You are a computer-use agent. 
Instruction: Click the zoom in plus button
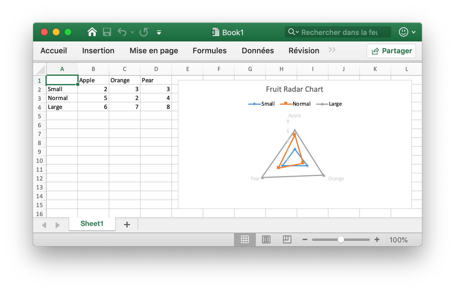point(377,239)
